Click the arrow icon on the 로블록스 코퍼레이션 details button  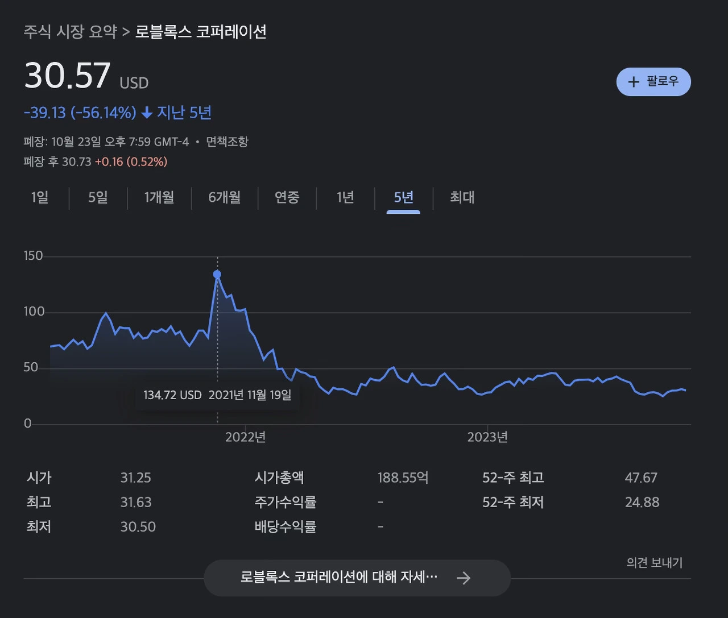point(464,578)
